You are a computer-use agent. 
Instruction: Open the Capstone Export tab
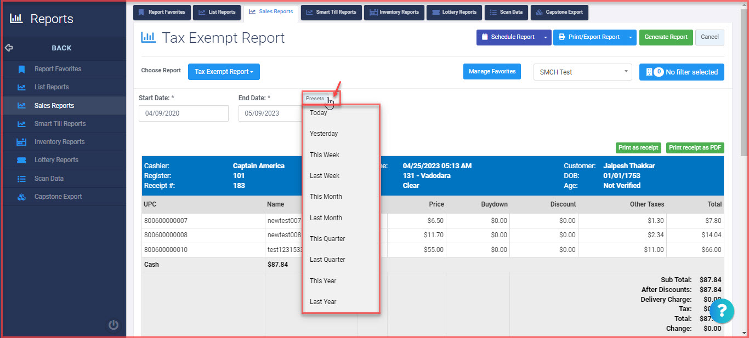coord(559,12)
